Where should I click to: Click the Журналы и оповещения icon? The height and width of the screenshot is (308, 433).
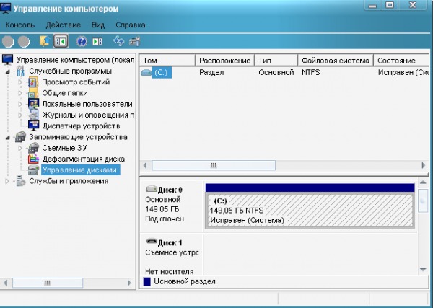click(x=33, y=115)
